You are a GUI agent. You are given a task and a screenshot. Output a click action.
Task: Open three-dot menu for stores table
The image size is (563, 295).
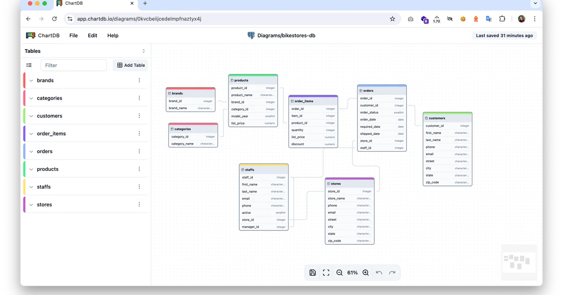[139, 205]
